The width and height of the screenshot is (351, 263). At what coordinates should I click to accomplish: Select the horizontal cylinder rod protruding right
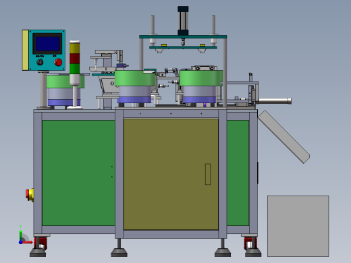coord(275,101)
